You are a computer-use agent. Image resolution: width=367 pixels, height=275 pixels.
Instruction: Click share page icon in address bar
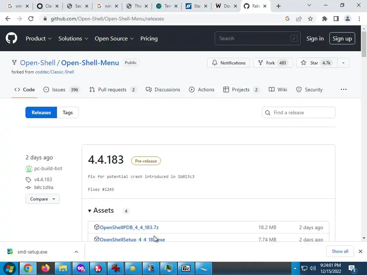click(x=299, y=19)
